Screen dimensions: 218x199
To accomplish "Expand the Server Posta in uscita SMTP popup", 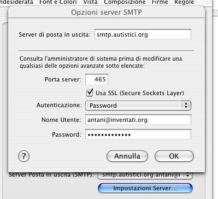I will (145, 175).
